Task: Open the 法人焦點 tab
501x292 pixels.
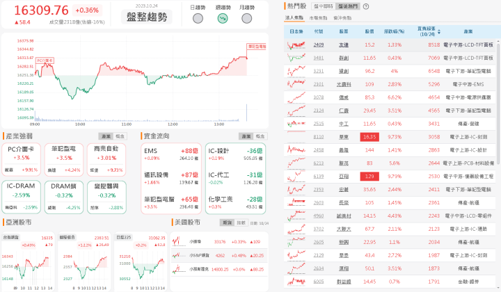Action: 294,18
